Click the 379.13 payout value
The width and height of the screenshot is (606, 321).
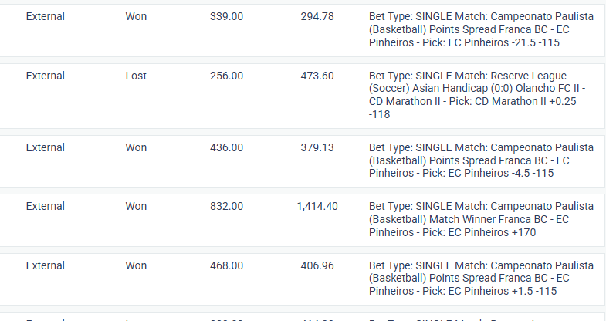pyautogui.click(x=317, y=147)
